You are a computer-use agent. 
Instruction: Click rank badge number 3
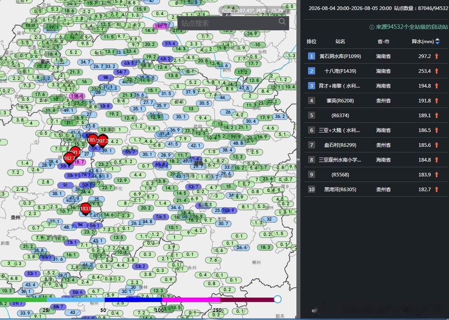312,86
